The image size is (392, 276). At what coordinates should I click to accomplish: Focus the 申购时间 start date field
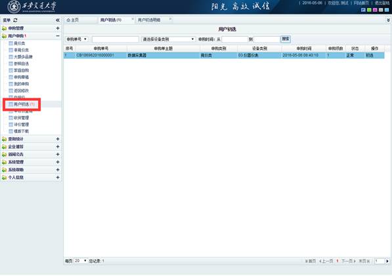(235, 39)
